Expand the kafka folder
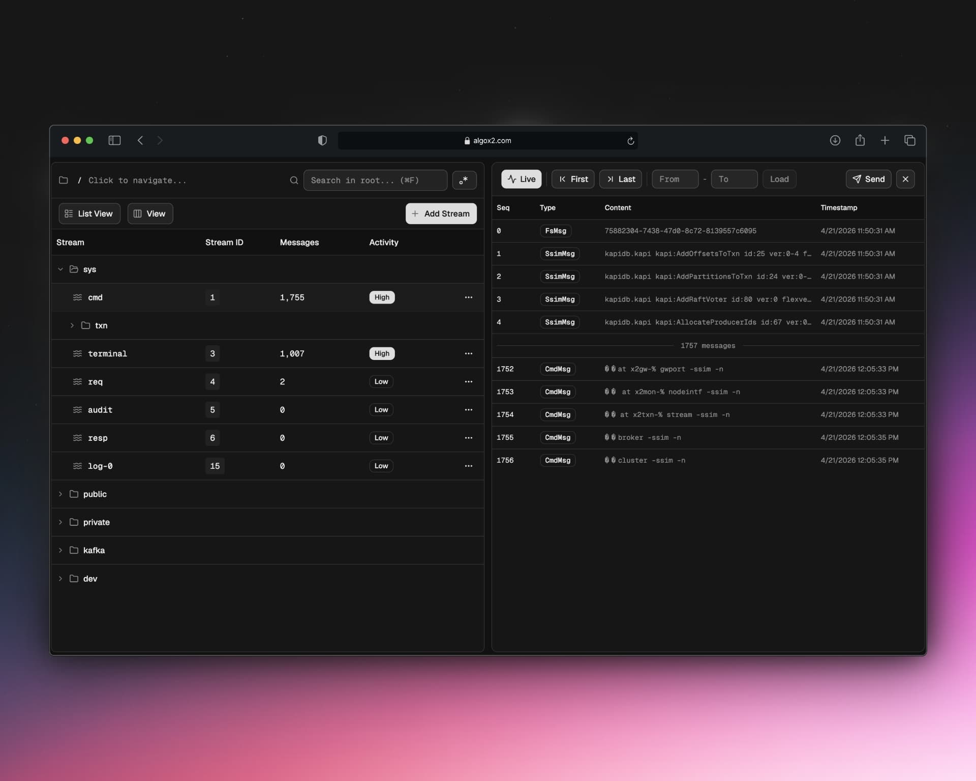 (60, 550)
